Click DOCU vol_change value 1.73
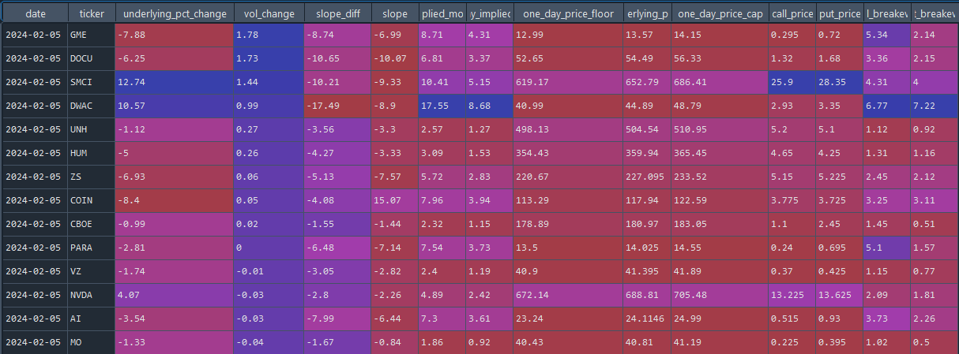The height and width of the screenshot is (354, 959). pyautogui.click(x=269, y=59)
